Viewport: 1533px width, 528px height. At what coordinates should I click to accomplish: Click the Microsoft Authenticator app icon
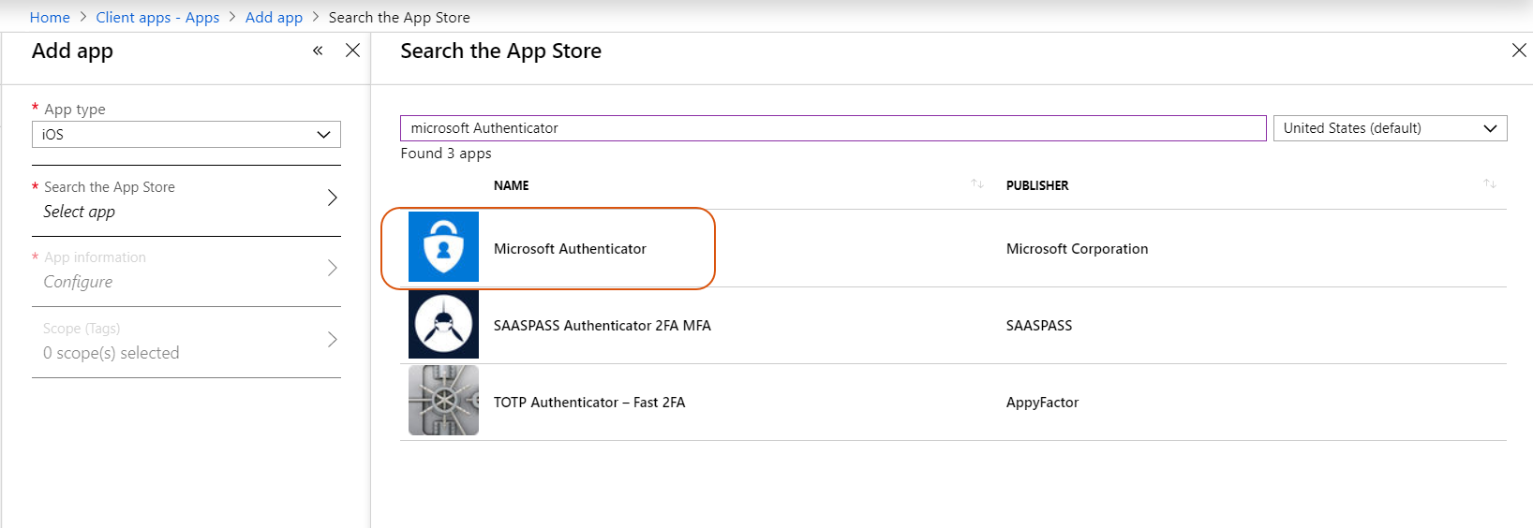coord(443,247)
